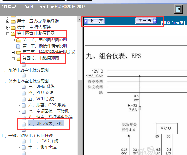Select 第四节 电路原理图 section

41,58
